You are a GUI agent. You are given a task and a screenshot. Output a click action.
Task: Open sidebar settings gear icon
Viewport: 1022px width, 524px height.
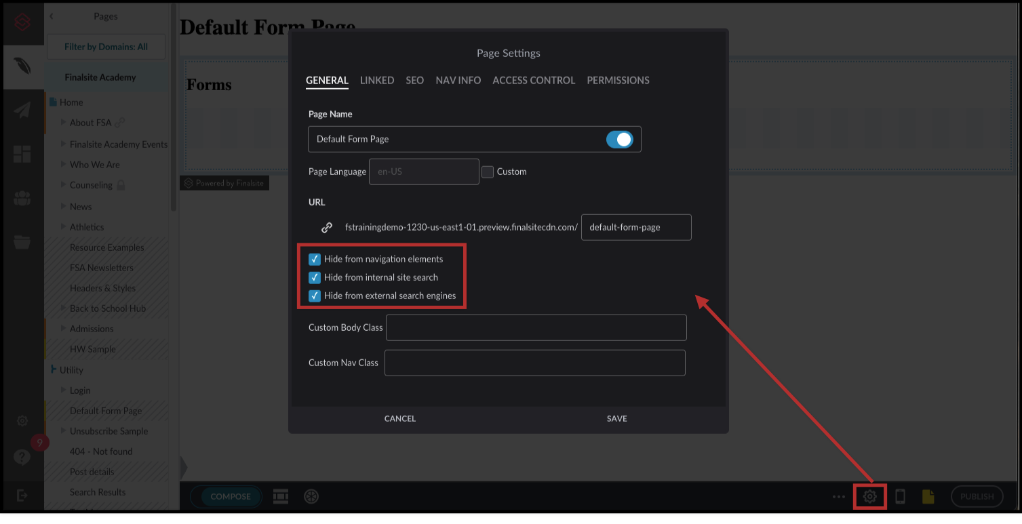pyautogui.click(x=22, y=421)
